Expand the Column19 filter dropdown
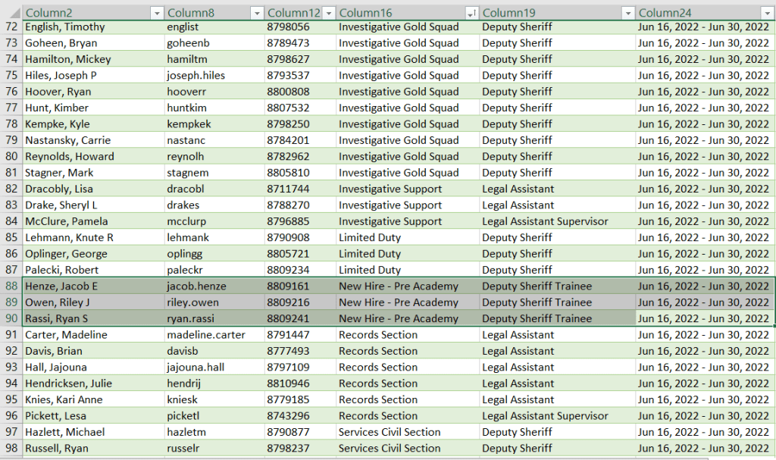Screen dimensions: 776x460 (x=627, y=13)
